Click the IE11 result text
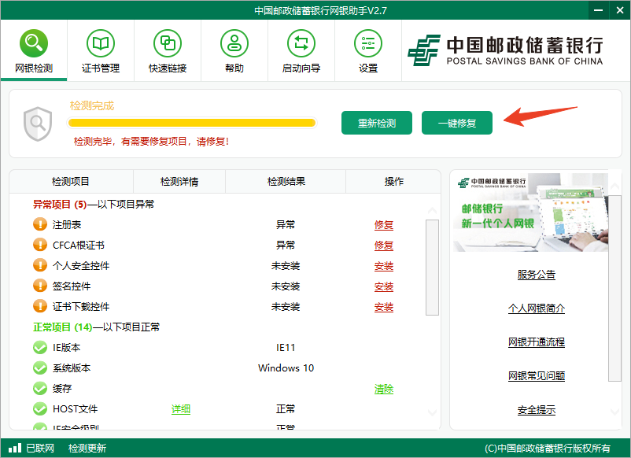This screenshot has height=458, width=631. click(x=286, y=347)
